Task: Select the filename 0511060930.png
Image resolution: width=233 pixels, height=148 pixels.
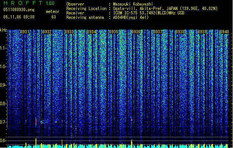Action: (19, 10)
